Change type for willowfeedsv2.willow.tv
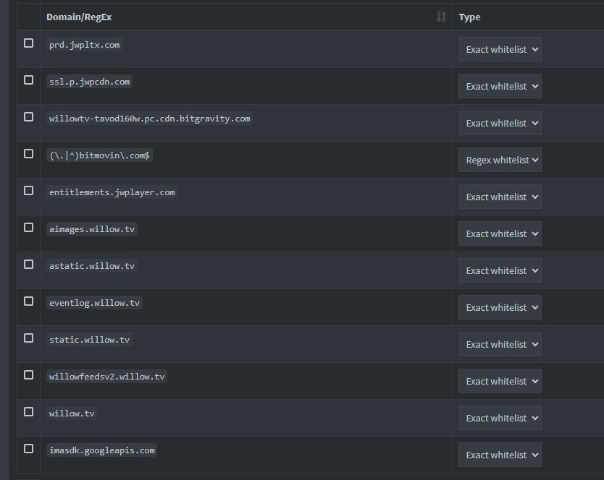The height and width of the screenshot is (480, 604). (500, 381)
